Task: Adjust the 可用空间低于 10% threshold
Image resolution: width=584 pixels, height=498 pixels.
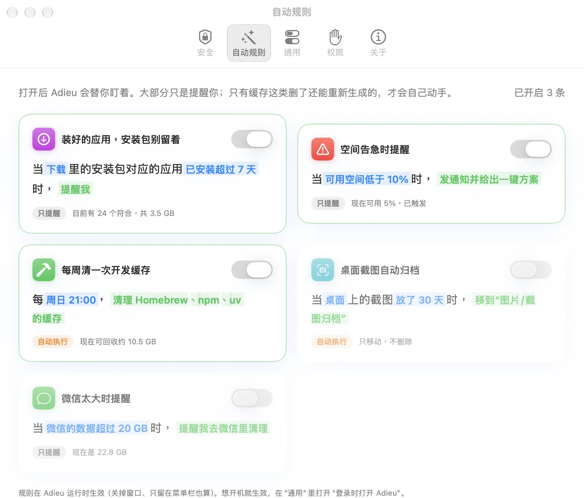Action: 367,179
